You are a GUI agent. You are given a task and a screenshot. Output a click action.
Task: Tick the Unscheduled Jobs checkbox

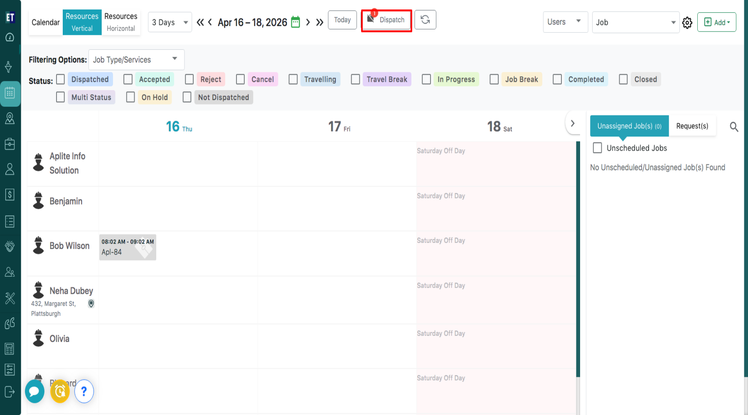tap(597, 148)
